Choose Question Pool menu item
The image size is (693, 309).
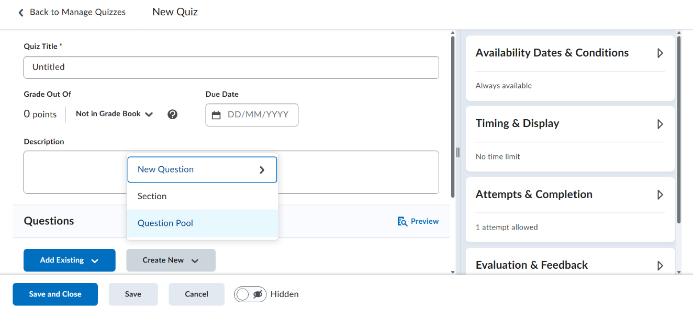click(165, 223)
